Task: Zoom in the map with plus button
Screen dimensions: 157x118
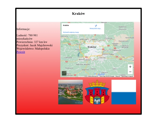Action: pyautogui.click(x=130, y=67)
